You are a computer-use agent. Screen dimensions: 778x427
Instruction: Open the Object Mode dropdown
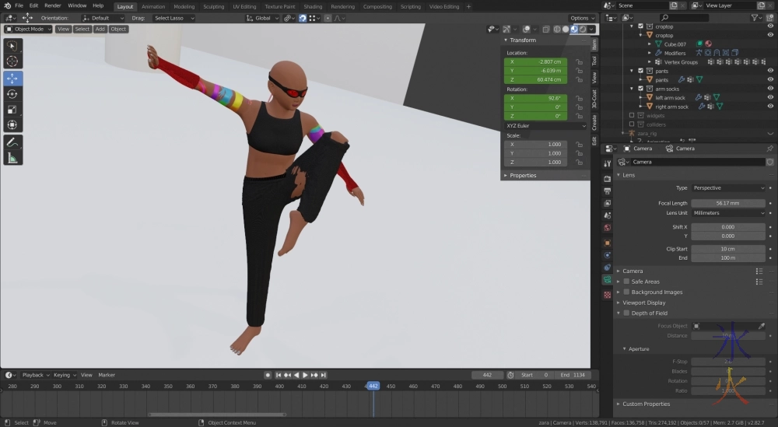(29, 29)
